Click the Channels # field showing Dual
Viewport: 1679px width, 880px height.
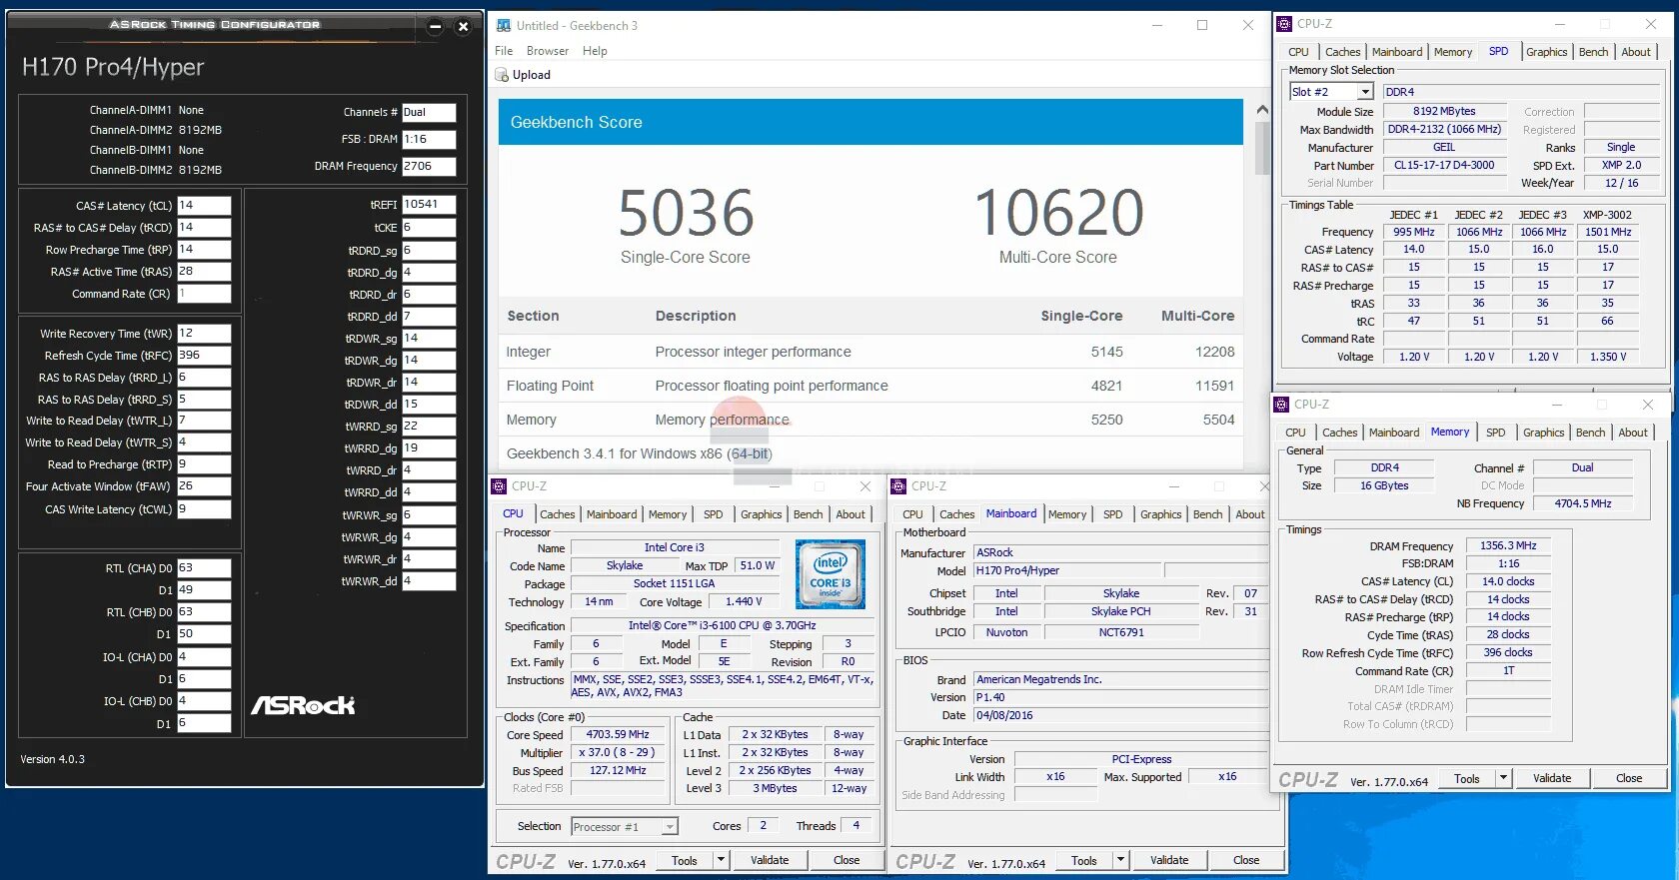point(429,113)
